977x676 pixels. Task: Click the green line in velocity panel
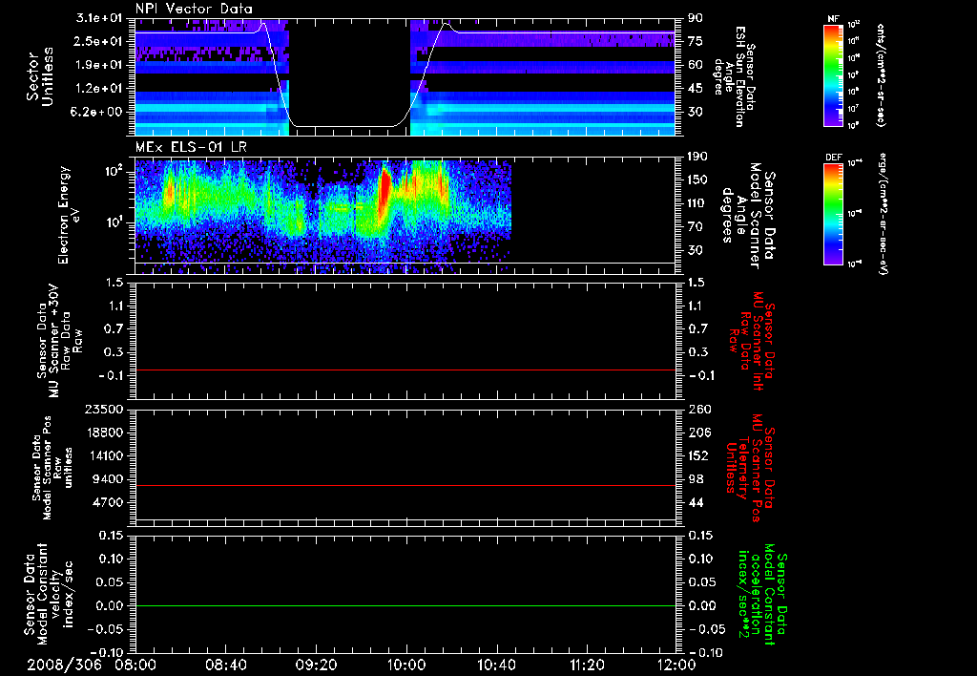[x=405, y=605]
